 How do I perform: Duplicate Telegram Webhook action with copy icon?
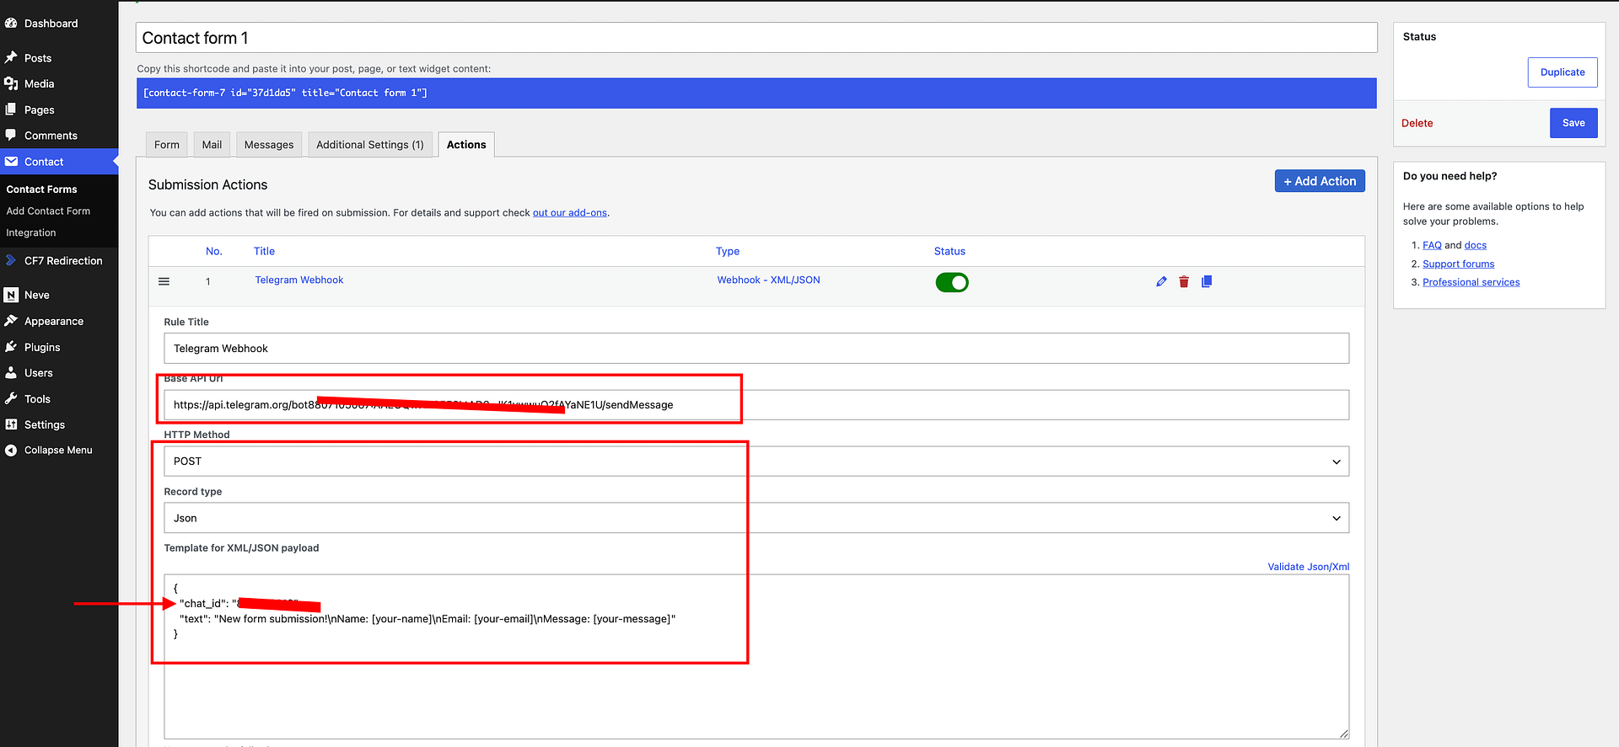[1207, 281]
